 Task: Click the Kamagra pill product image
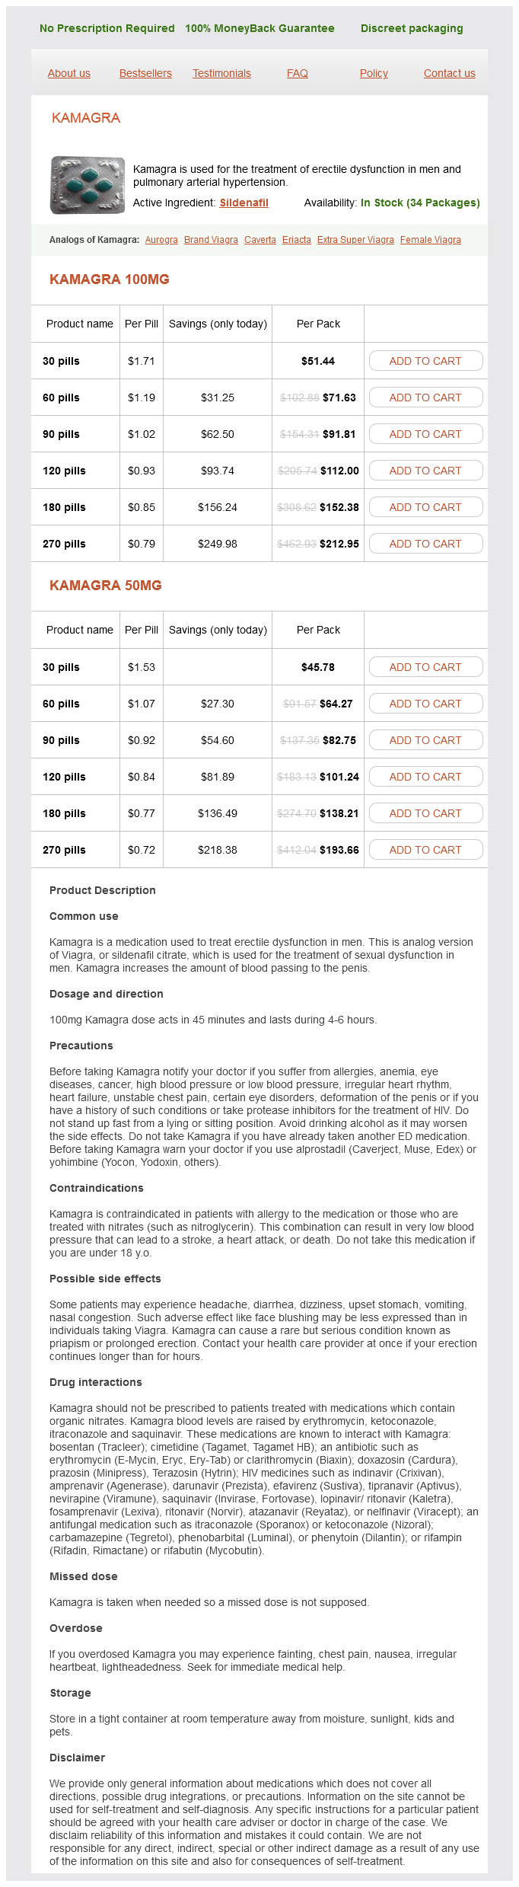pos(88,185)
